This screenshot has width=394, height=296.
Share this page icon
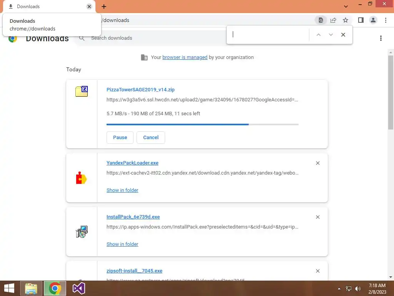[333, 20]
